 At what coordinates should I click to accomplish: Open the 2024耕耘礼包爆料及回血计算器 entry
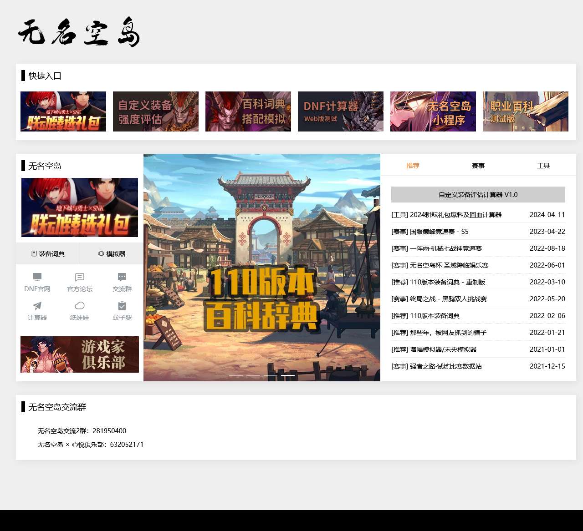447,214
